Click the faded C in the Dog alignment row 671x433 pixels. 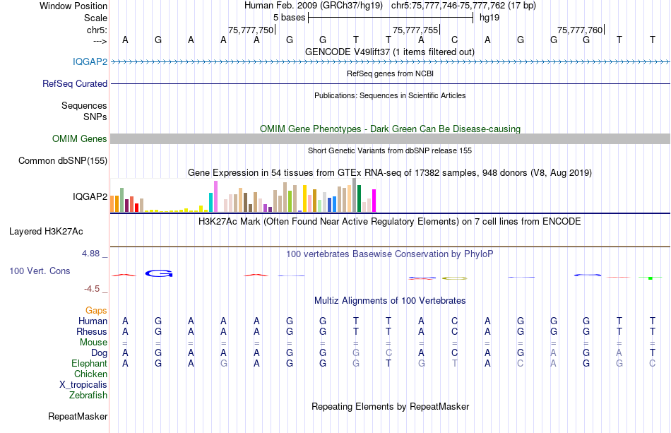[388, 353]
